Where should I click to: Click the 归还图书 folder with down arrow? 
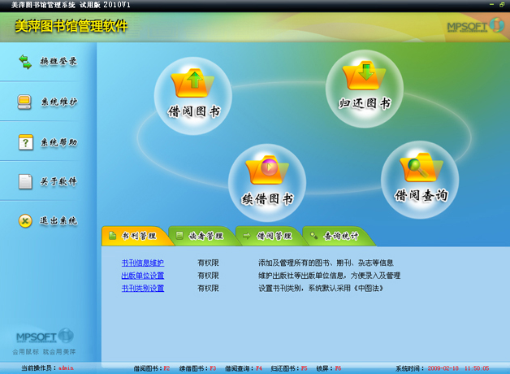(365, 76)
